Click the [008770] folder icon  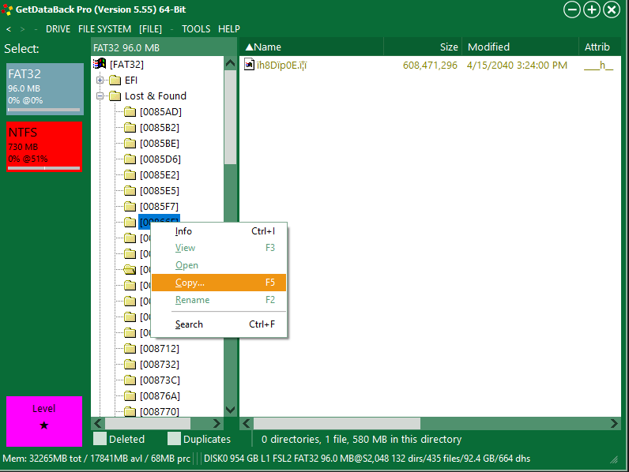click(x=130, y=412)
